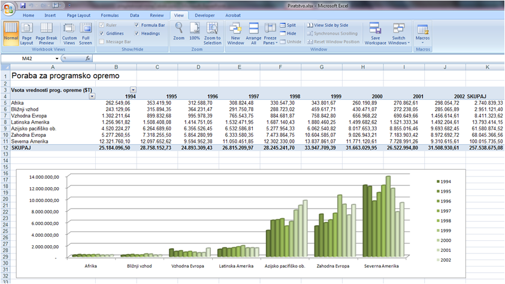Uncheck the Gridlines checkbox
Image resolution: width=505 pixels, height=284 pixels.
coord(102,33)
